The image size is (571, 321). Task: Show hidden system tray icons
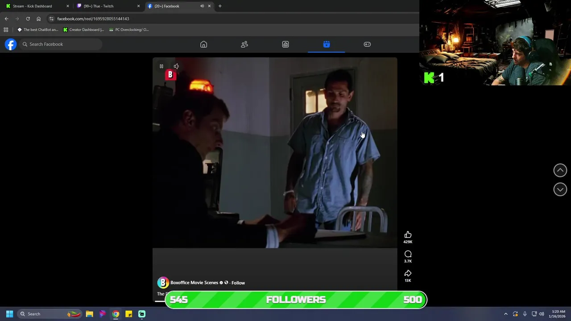(506, 314)
